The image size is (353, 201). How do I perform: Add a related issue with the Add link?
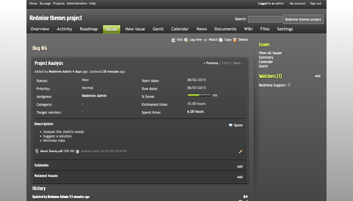240,177
